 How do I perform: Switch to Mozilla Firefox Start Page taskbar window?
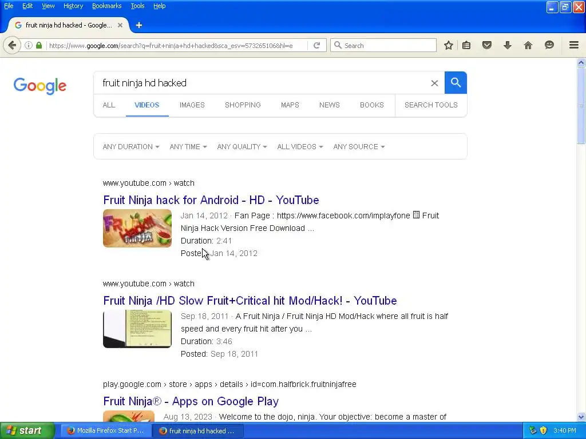point(105,430)
